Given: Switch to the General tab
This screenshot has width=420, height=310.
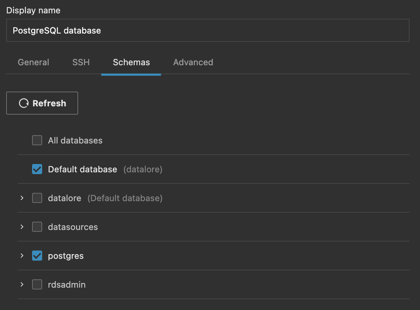Looking at the screenshot, I should point(33,62).
